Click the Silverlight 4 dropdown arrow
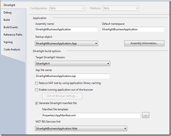The image size is (171, 136). (x=108, y=64)
